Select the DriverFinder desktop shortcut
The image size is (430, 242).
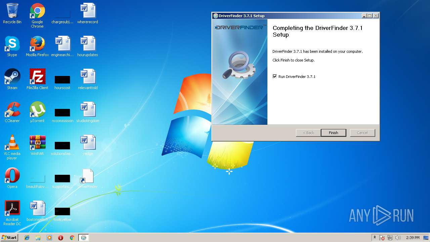pos(88,178)
